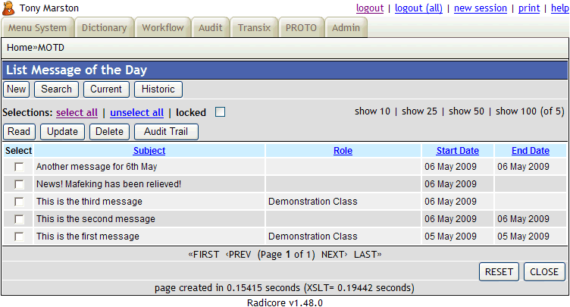
Task: Tick the checkbox for 'Another message for 6th May'
Action: point(19,167)
